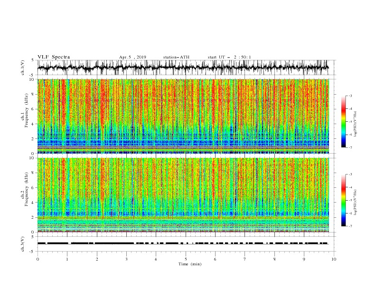This screenshot has width=376, height=291.
Task: Click the ch.3 black signal trace
Action: (183, 243)
